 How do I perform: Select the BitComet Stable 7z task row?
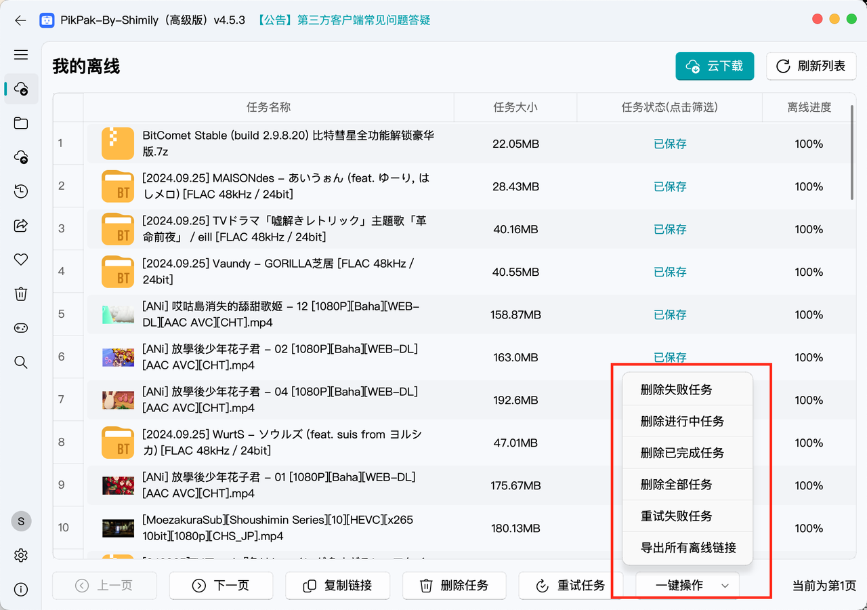[288, 144]
